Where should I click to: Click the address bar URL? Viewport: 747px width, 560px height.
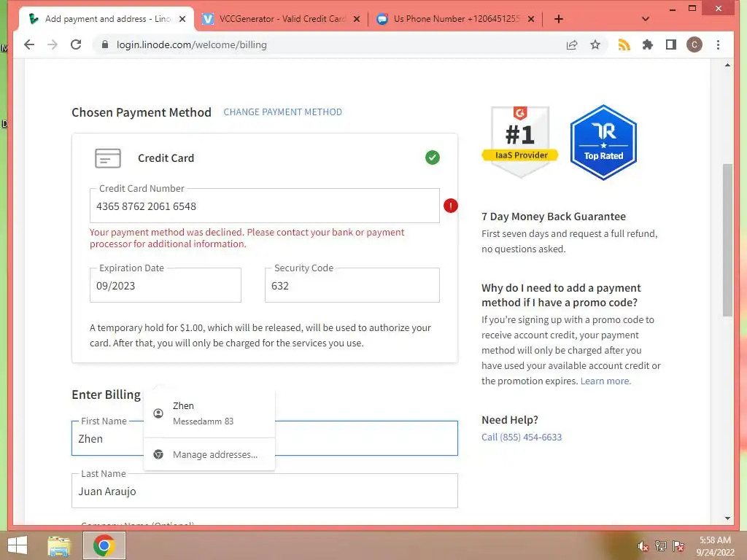(x=192, y=44)
